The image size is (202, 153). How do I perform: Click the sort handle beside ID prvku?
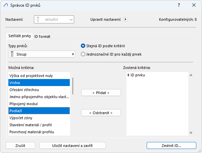point(128,75)
